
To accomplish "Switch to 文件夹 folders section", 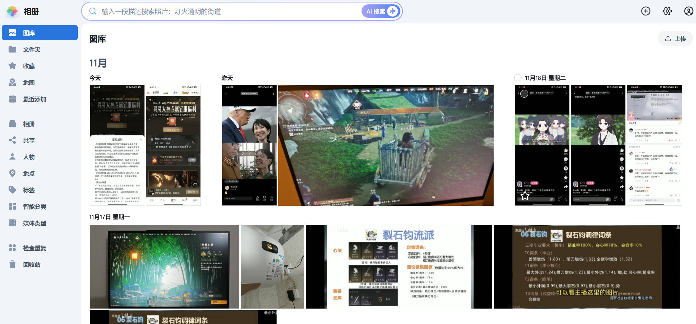I will tap(31, 49).
